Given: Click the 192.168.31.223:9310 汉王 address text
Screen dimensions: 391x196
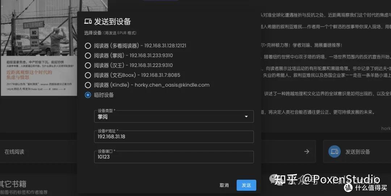Looking at the screenshot, I should [151, 66].
